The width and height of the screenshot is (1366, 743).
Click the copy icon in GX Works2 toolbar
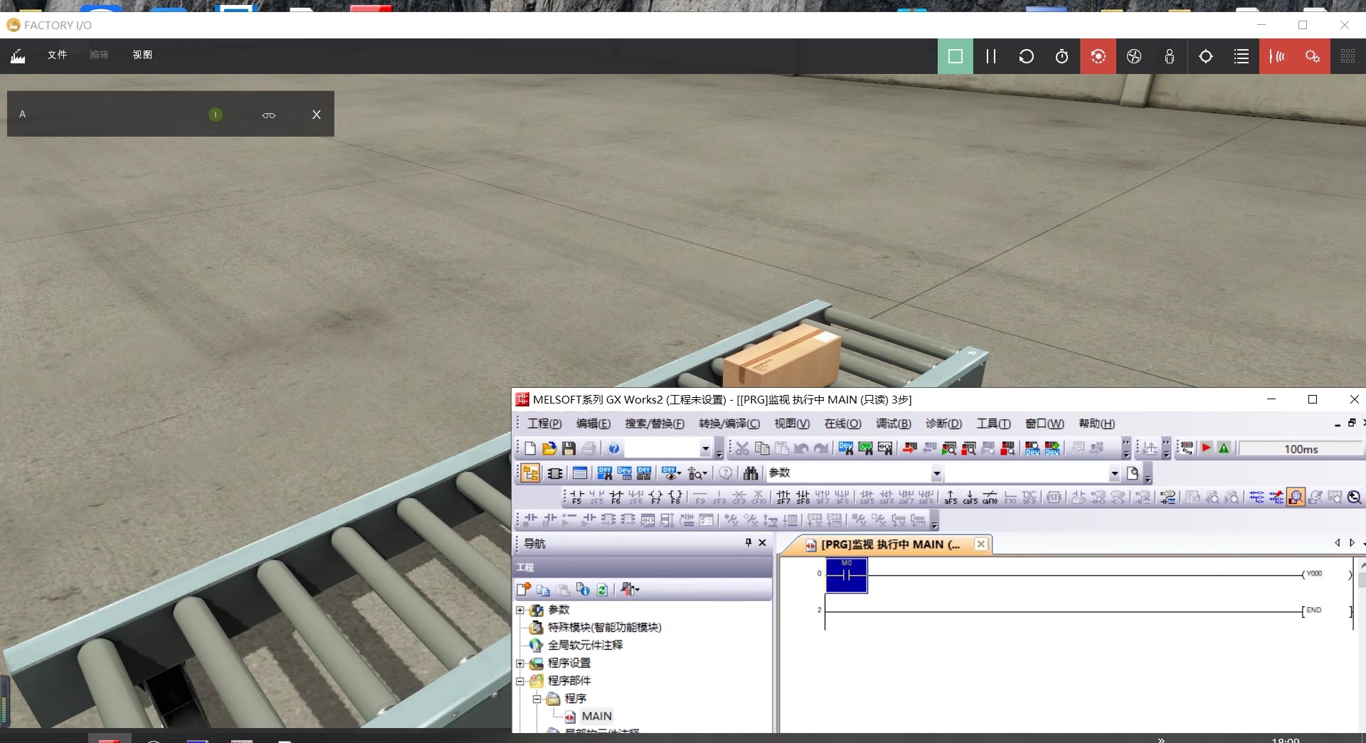[x=762, y=448]
